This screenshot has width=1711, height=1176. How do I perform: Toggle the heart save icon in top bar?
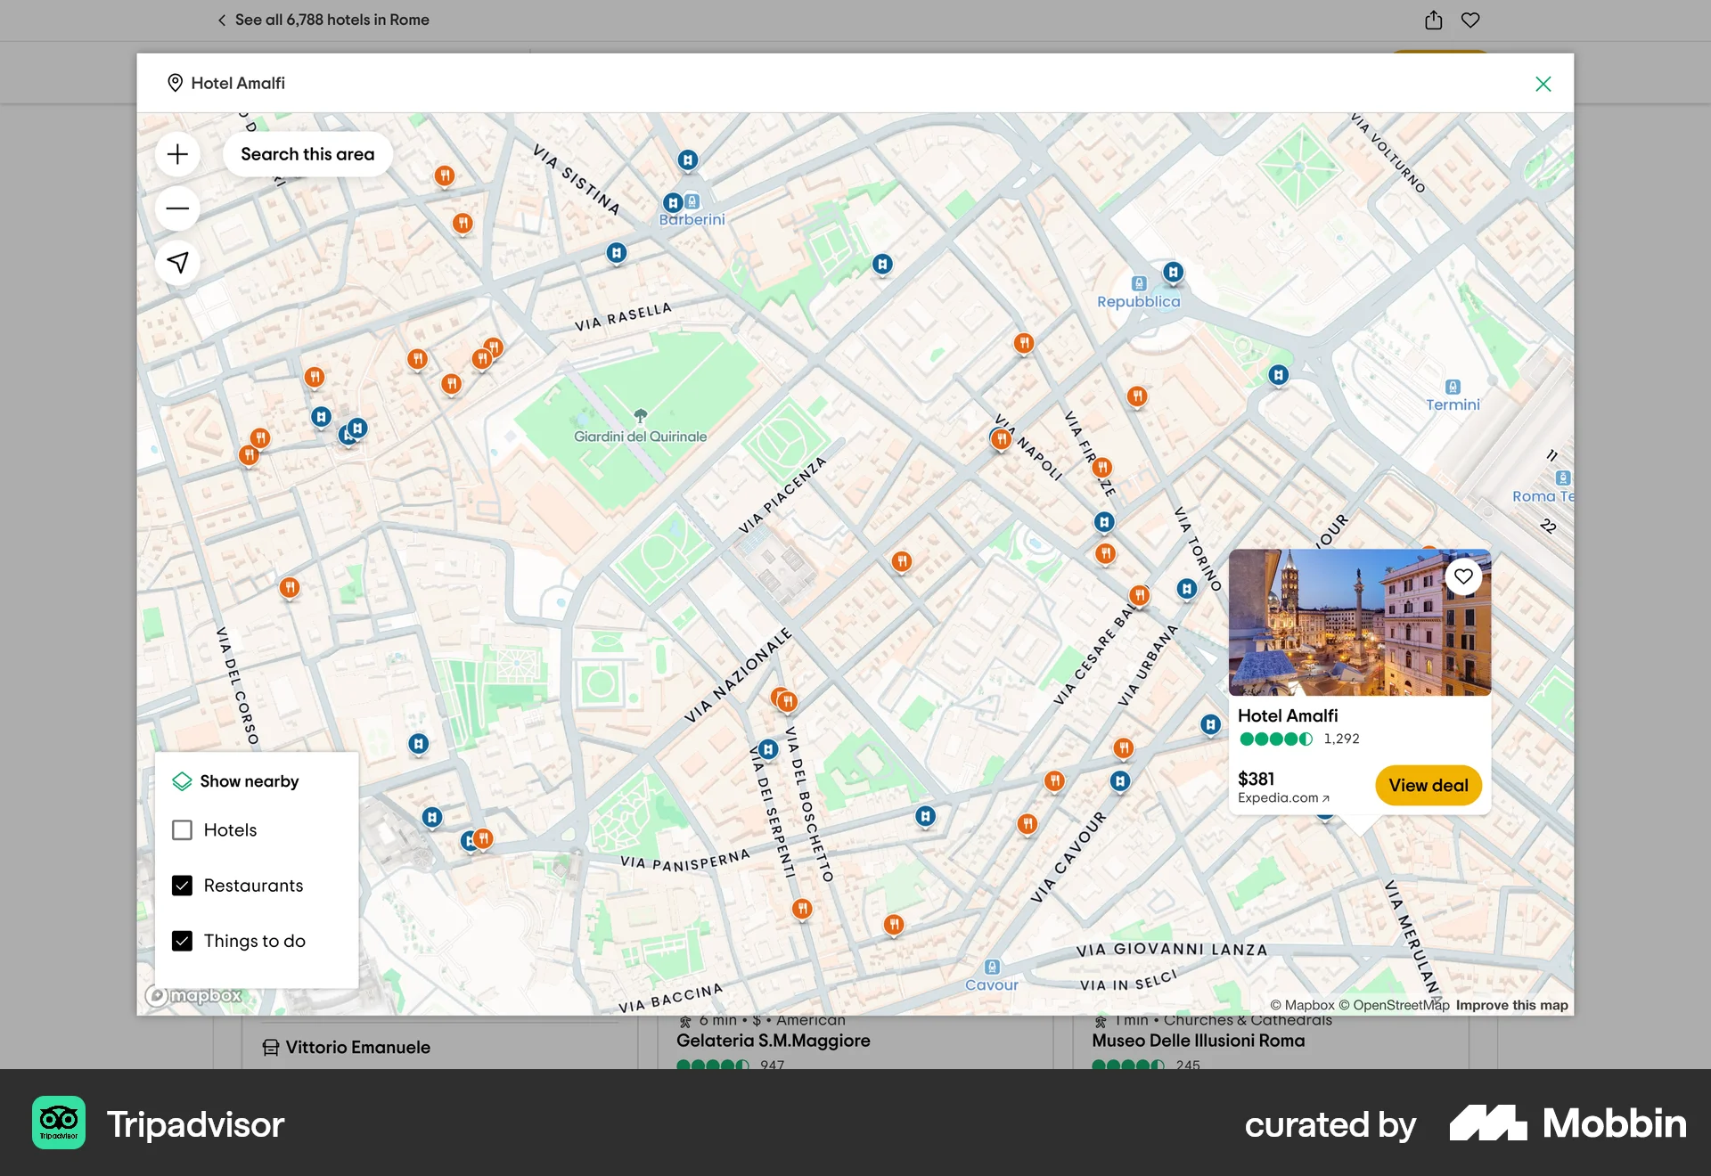1471,20
